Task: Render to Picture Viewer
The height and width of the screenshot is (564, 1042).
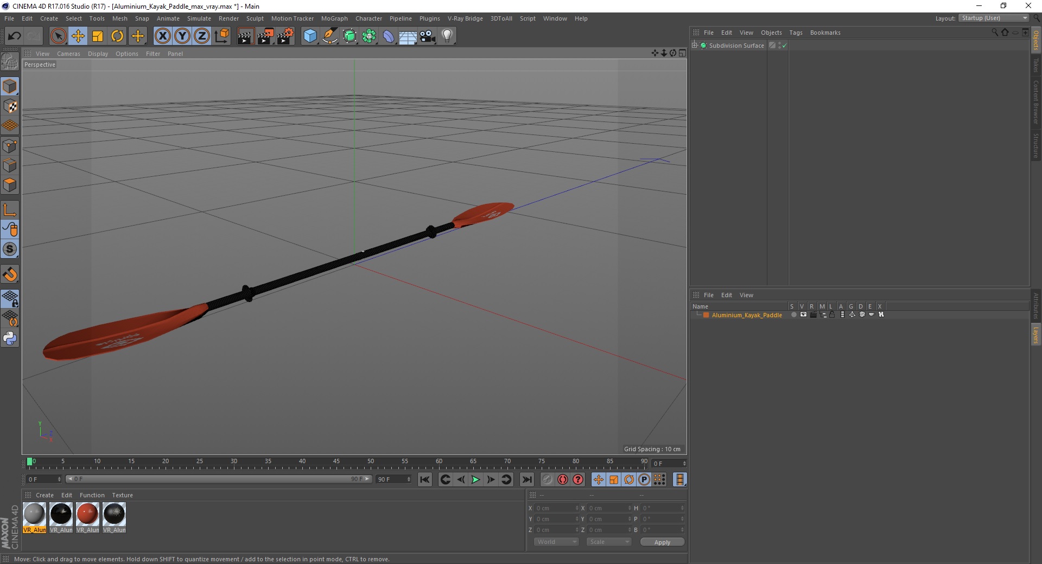Action: 265,36
